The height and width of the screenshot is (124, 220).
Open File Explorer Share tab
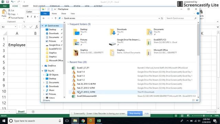pyautogui.click(x=64, y=13)
